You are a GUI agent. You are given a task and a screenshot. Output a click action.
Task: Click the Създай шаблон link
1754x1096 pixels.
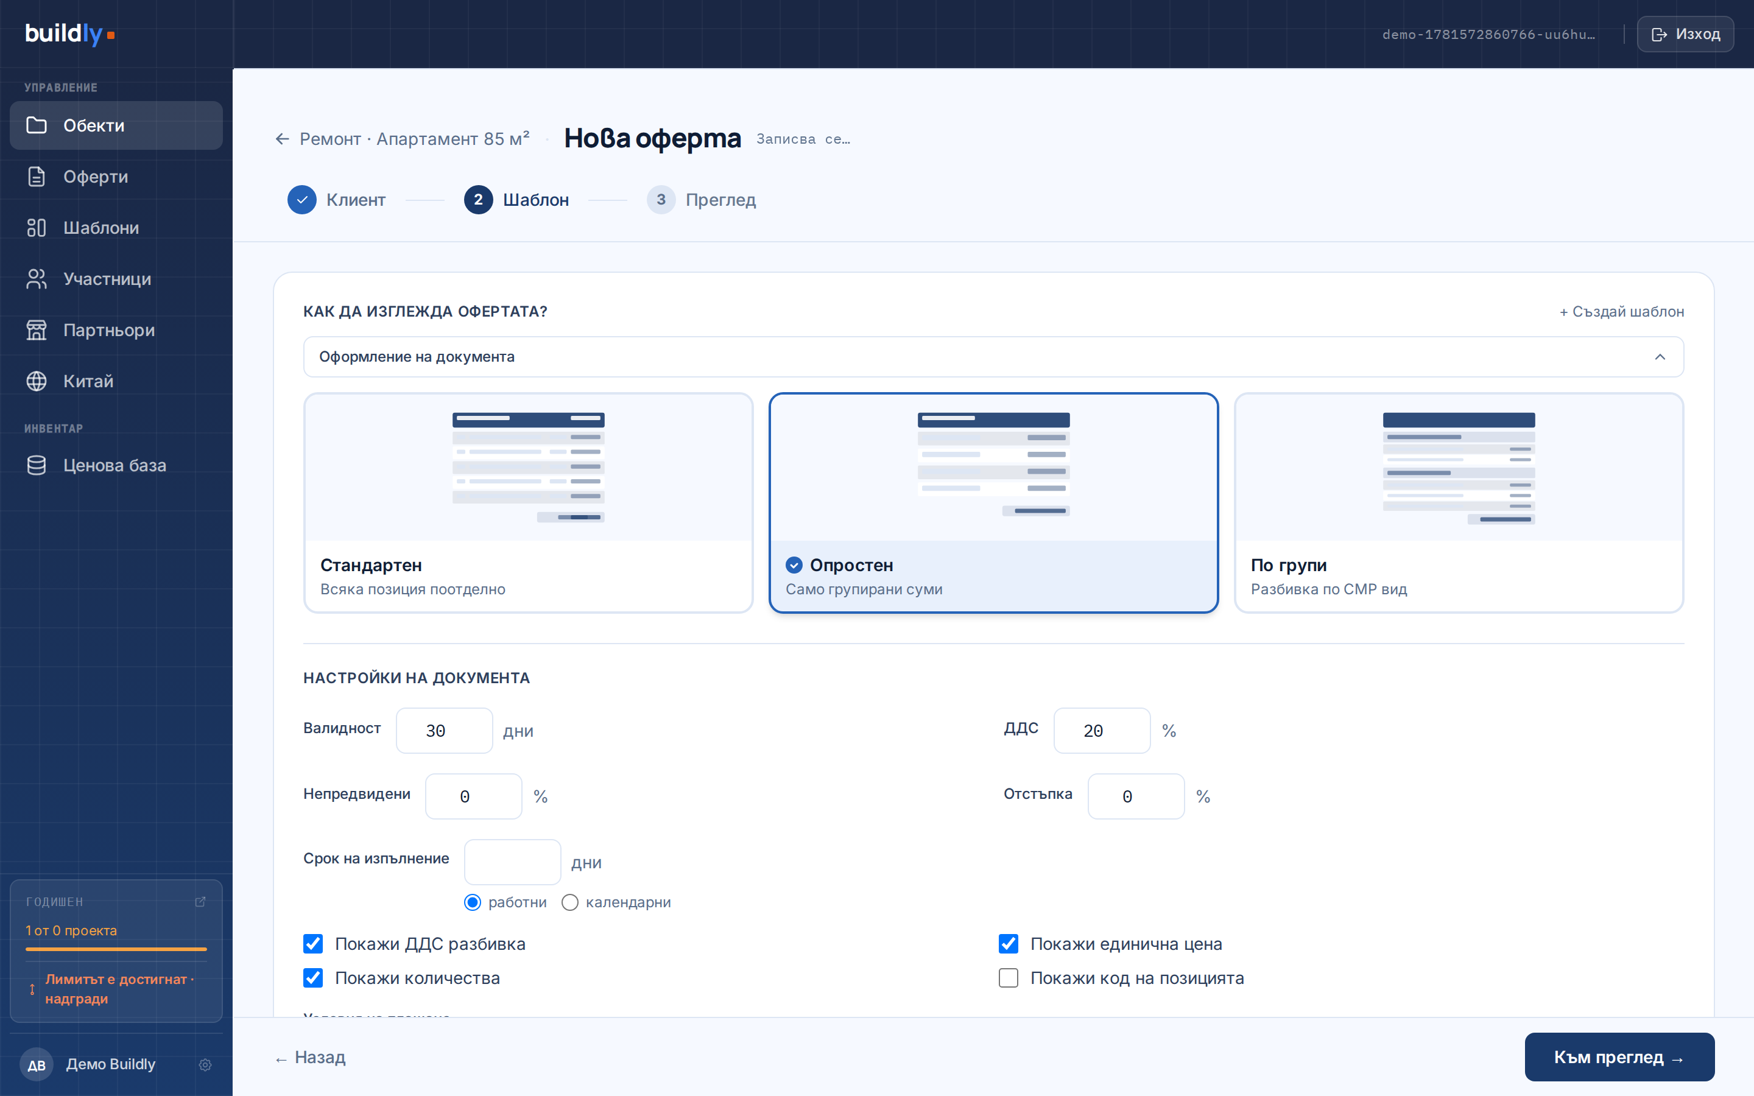click(1621, 312)
